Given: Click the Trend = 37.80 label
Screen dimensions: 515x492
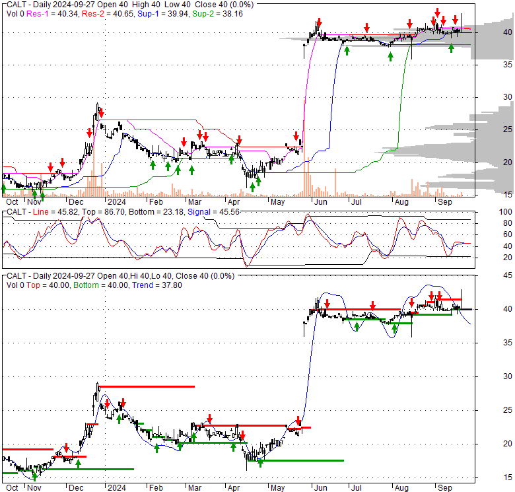Looking at the screenshot, I should coord(157,285).
